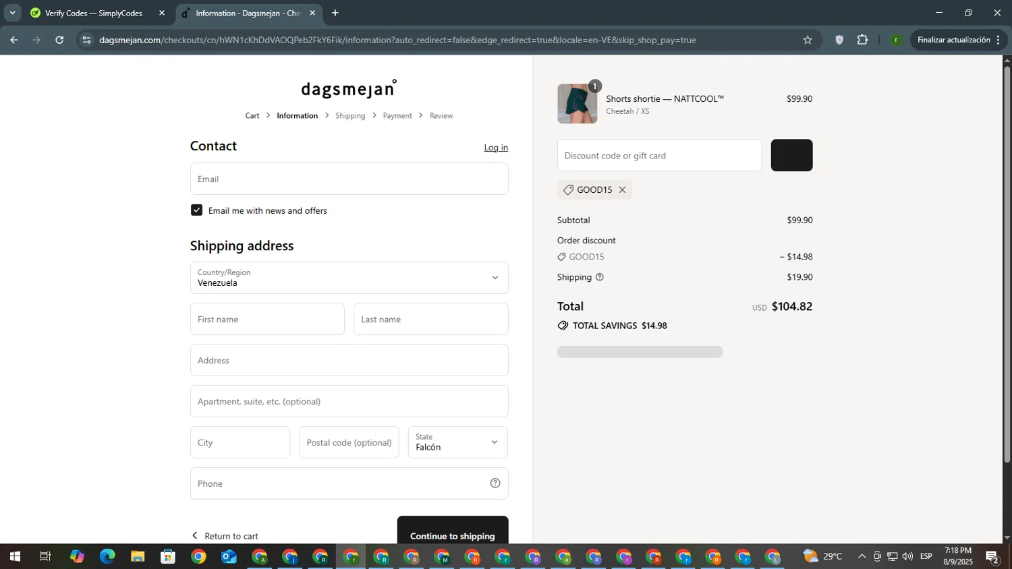Reload the checkout page
This screenshot has width=1012, height=569.
click(59, 40)
